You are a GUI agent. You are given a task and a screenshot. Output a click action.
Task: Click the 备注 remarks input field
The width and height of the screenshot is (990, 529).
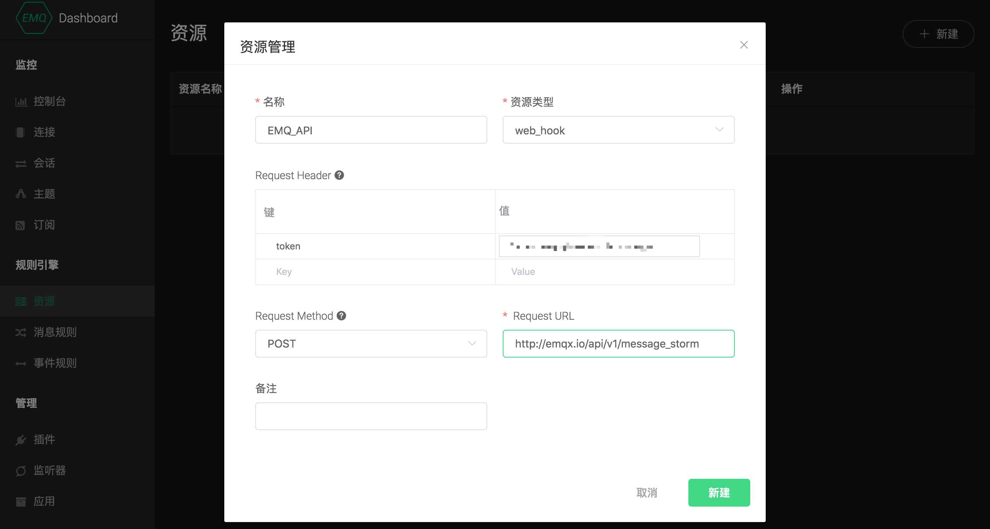click(x=371, y=416)
